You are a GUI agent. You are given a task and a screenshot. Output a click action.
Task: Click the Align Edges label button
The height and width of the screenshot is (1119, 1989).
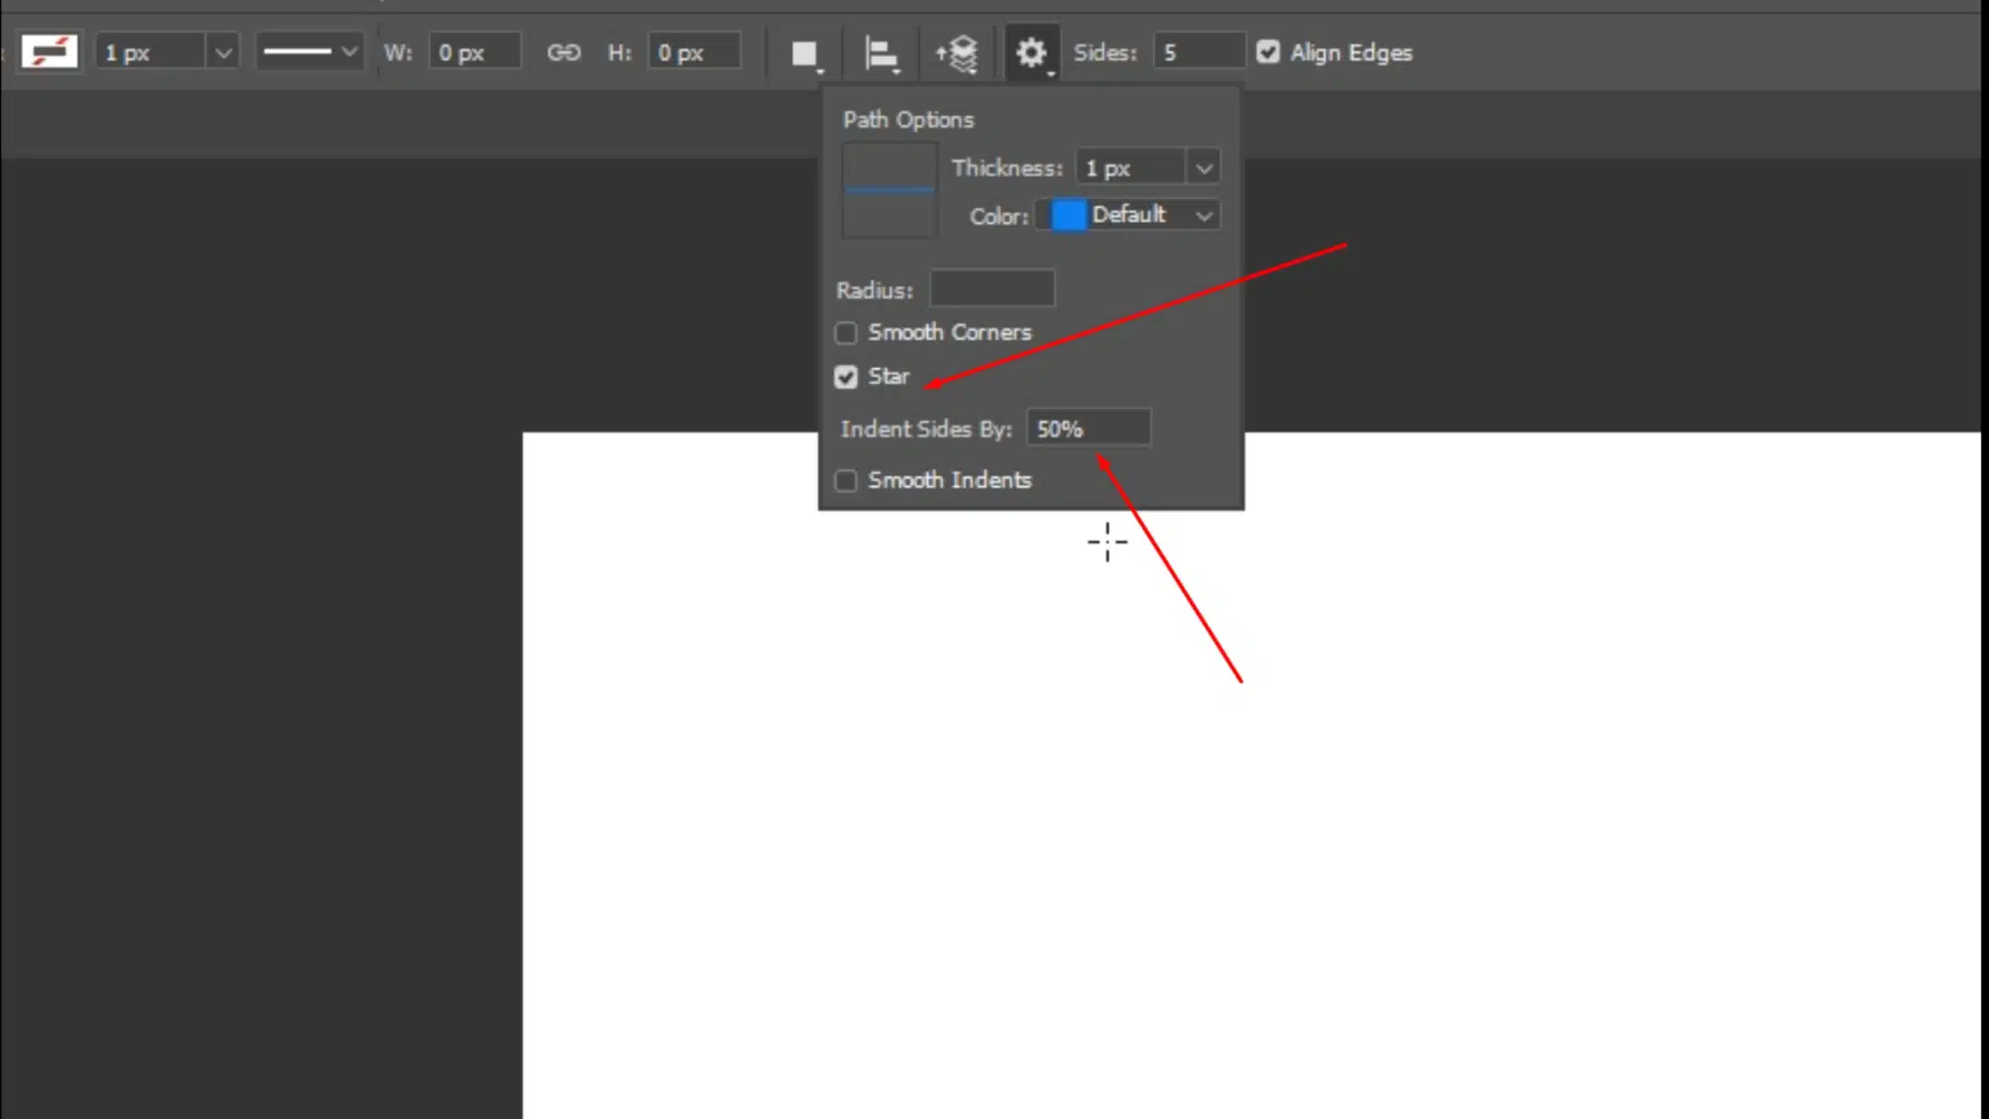[x=1351, y=52]
